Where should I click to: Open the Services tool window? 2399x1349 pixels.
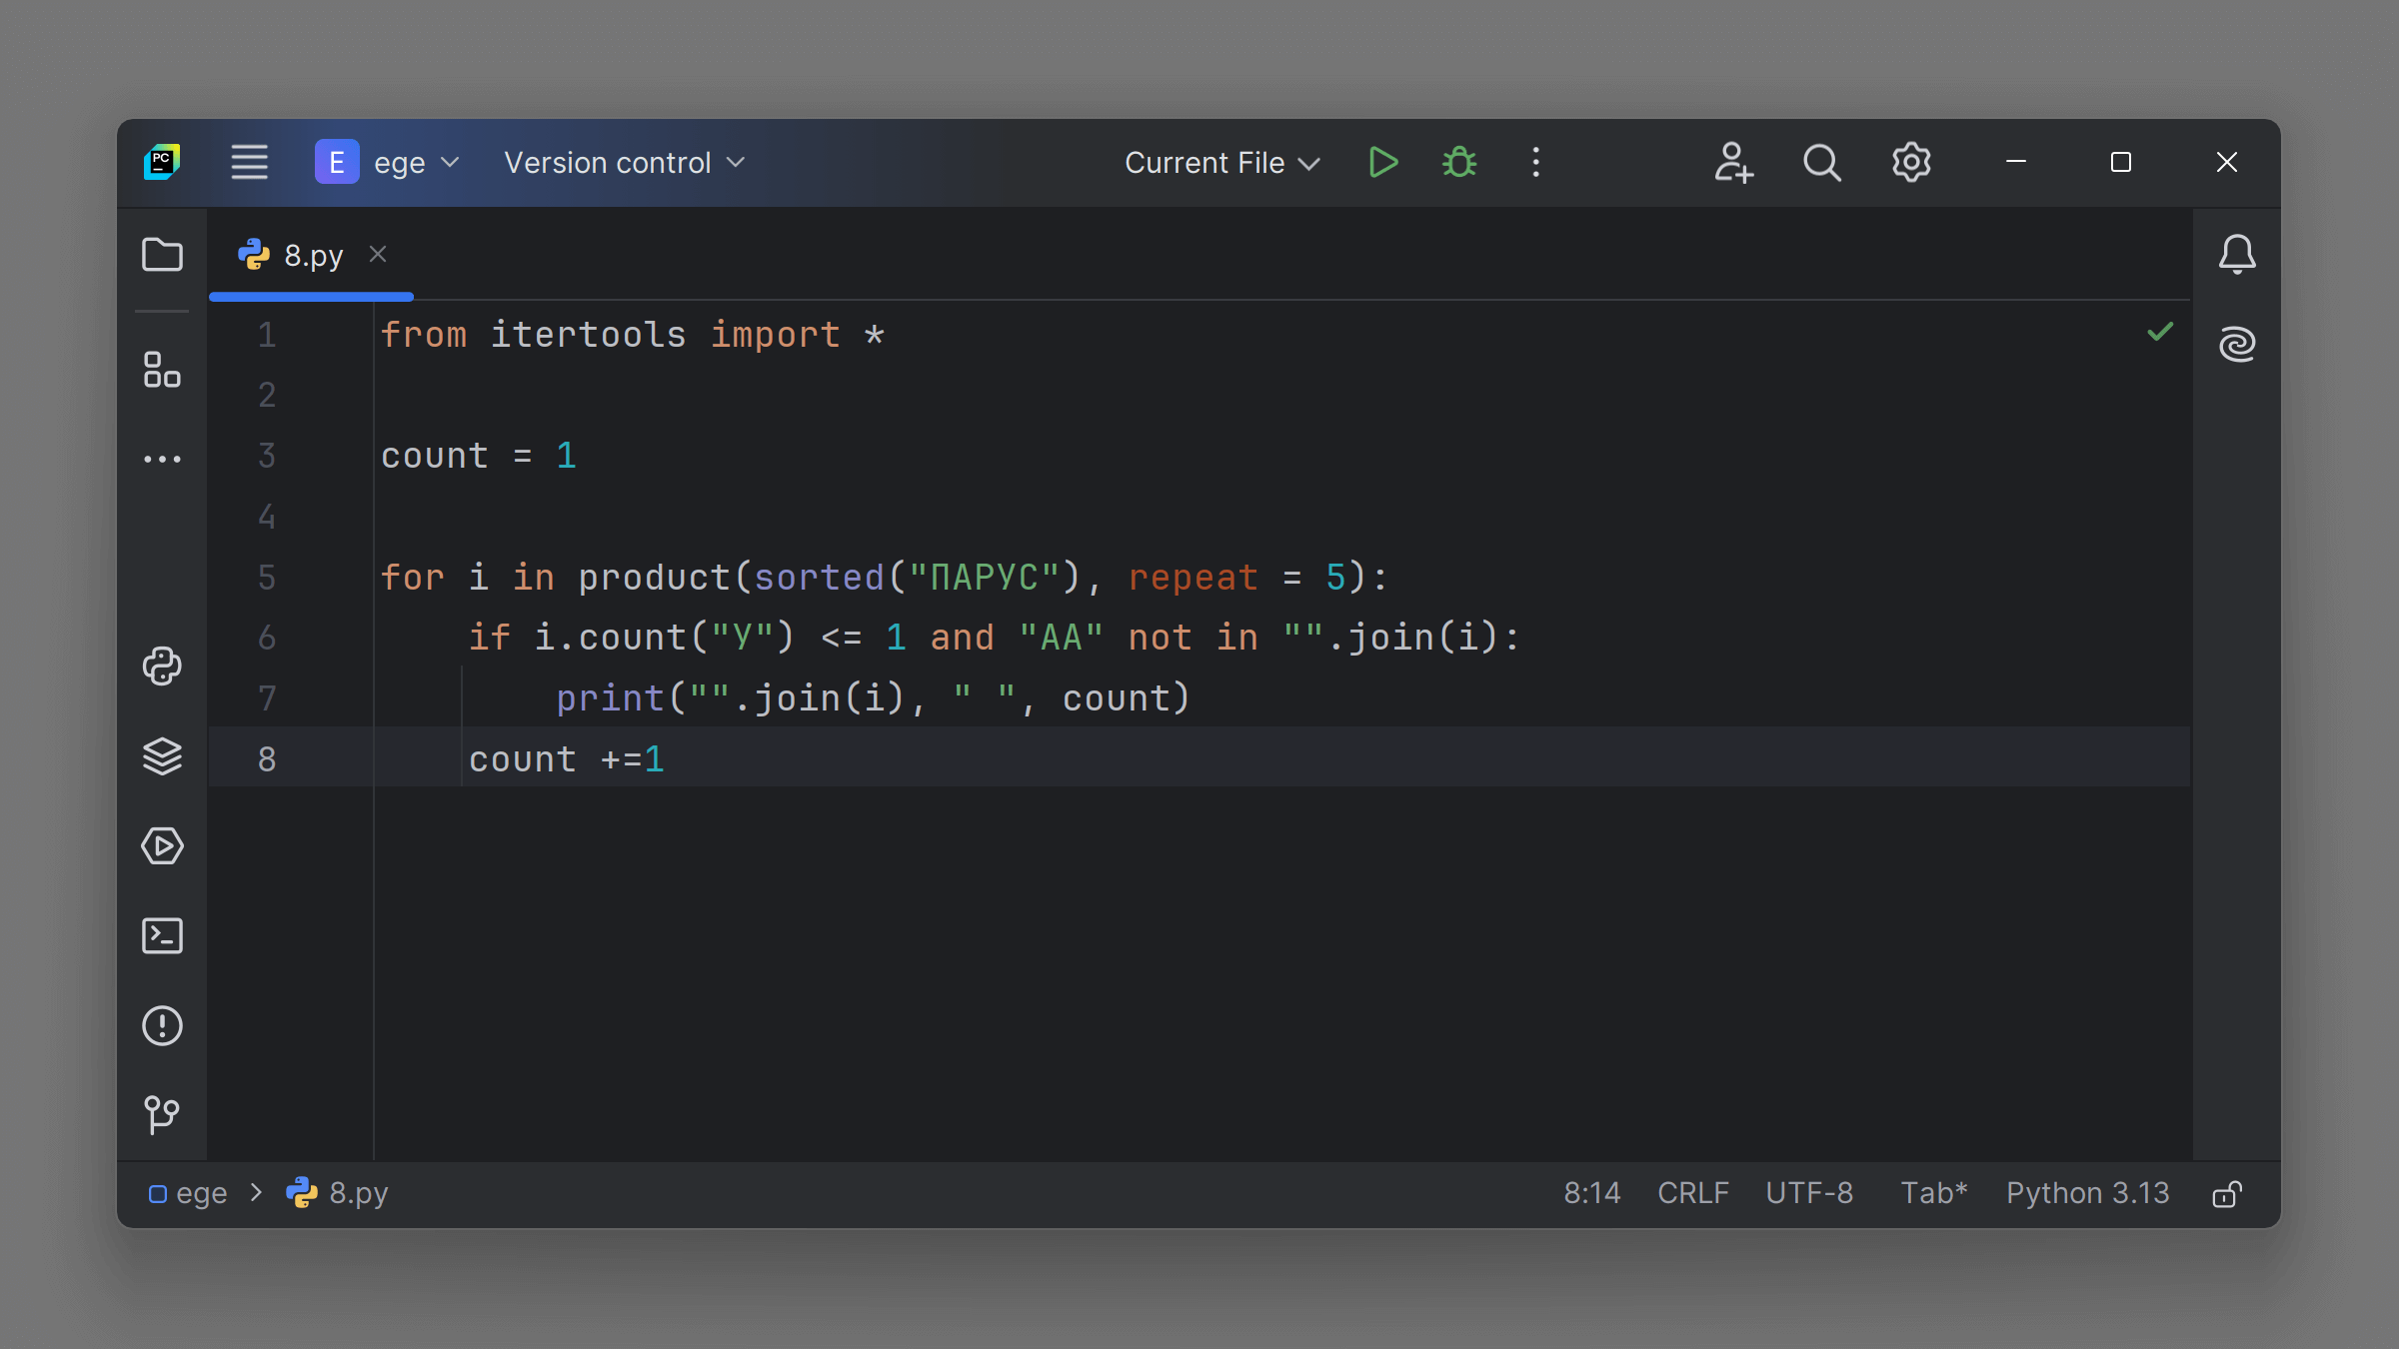(x=162, y=846)
